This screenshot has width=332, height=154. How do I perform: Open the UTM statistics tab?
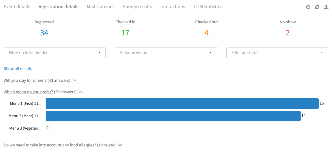tap(208, 6)
